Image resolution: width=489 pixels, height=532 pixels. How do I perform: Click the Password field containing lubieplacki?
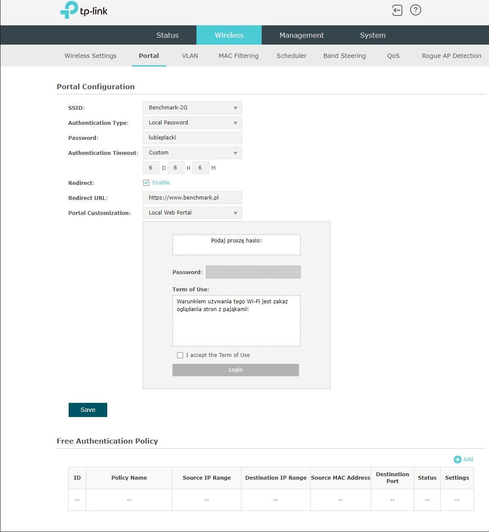pos(193,138)
